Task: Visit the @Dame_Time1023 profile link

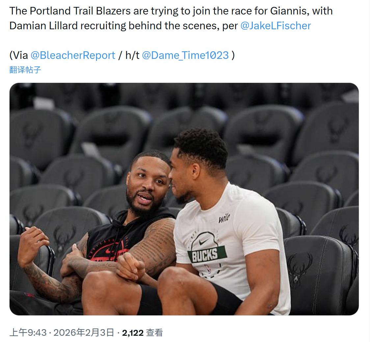Action: pyautogui.click(x=185, y=55)
